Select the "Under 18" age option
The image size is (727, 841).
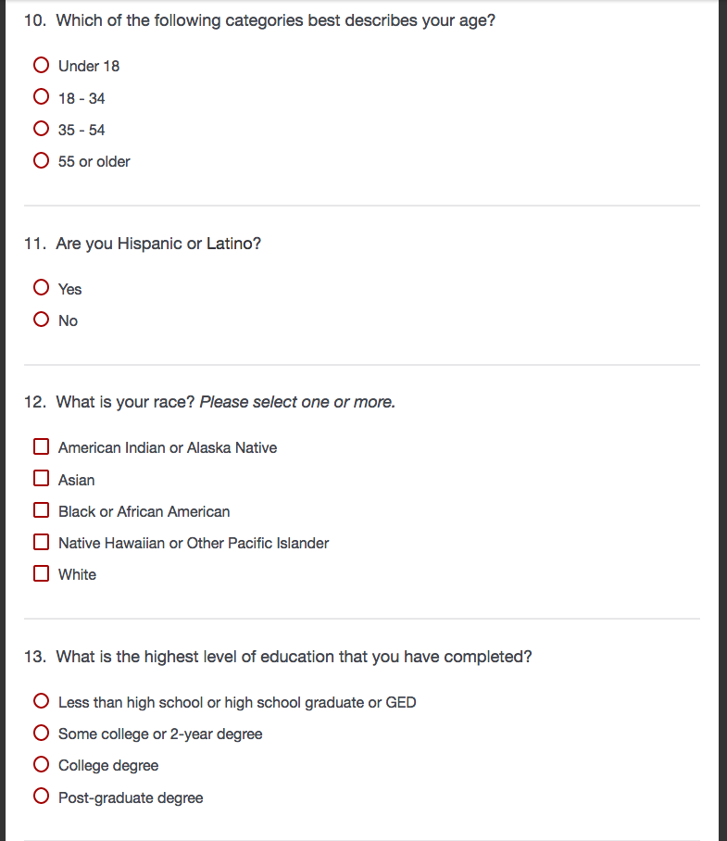pos(41,66)
